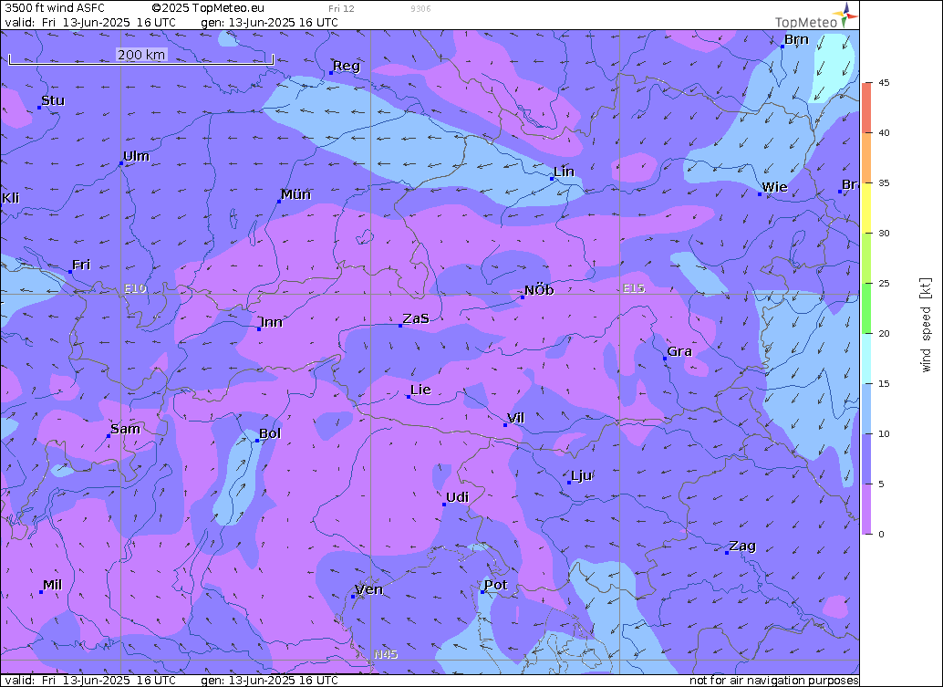This screenshot has width=943, height=687.
Task: Click 'not for air navigation purposes' disclaimer
Action: tap(773, 680)
